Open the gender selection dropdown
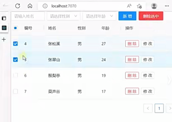Image resolution: width=172 pixels, height=122 pixels. (x=63, y=16)
